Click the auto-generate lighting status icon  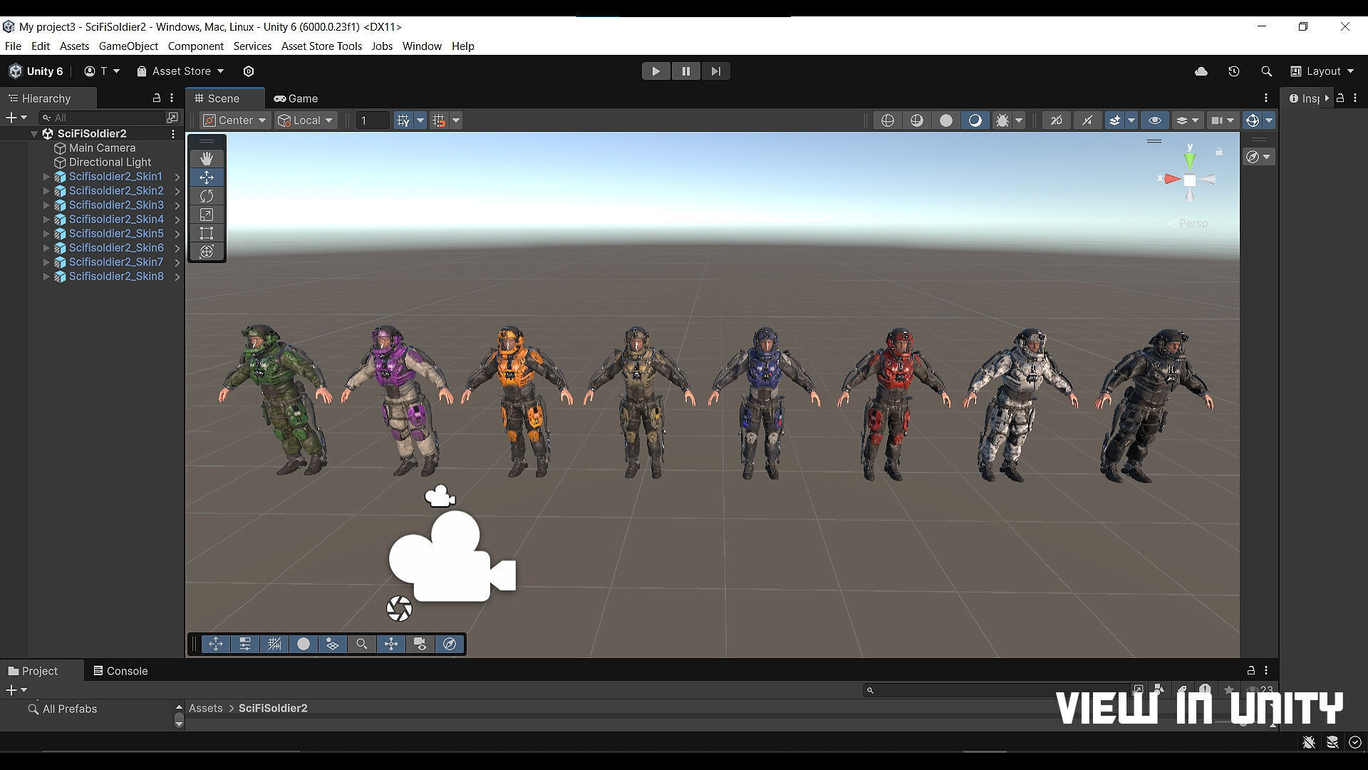(x=1332, y=743)
